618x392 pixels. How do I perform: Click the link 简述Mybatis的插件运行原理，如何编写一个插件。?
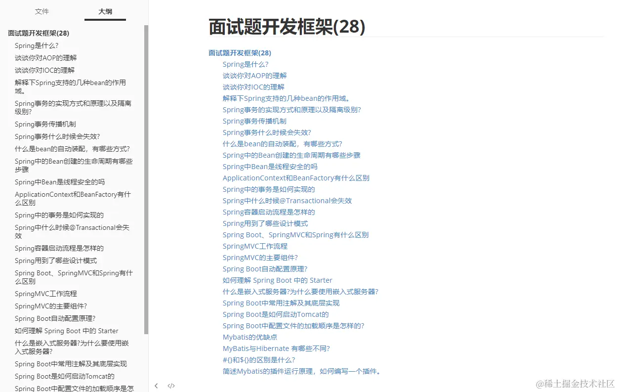pyautogui.click(x=301, y=371)
